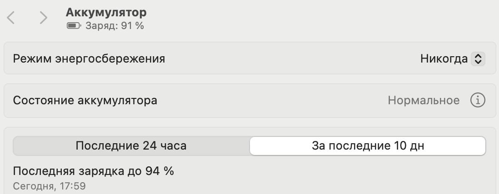Click the up-down arrows beside Никогда
The image size is (499, 194).
(477, 58)
